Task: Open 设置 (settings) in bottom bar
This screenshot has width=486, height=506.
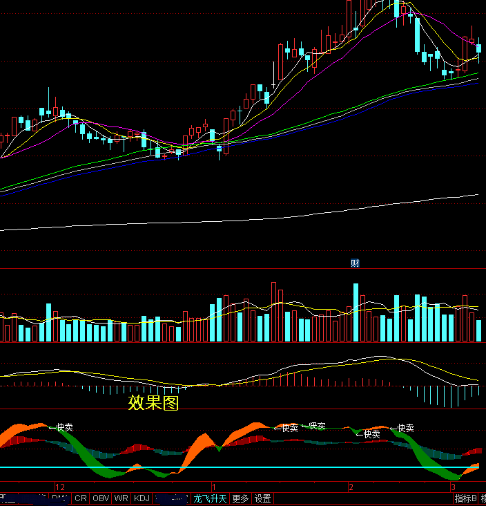Action: tap(262, 498)
